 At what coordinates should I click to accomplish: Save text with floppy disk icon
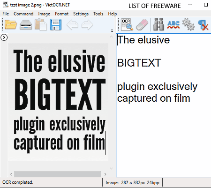(56, 24)
